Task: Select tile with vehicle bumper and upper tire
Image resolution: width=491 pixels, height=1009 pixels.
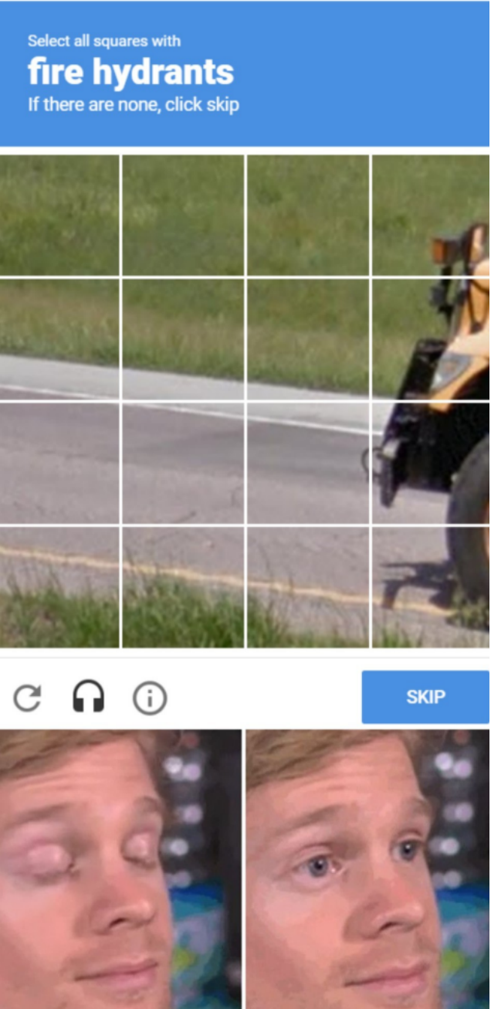Action: pos(431,463)
